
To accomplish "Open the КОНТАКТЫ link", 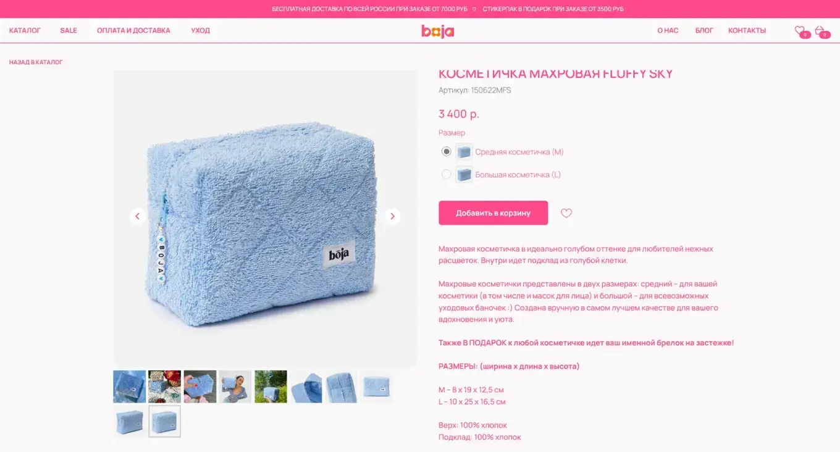I will [747, 30].
